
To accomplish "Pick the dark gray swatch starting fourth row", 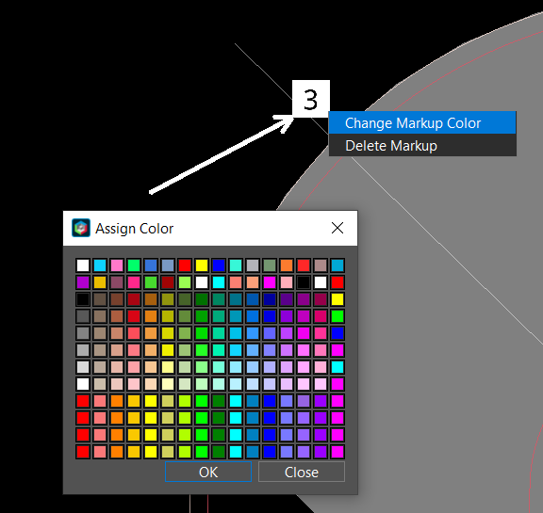I will coord(83,316).
